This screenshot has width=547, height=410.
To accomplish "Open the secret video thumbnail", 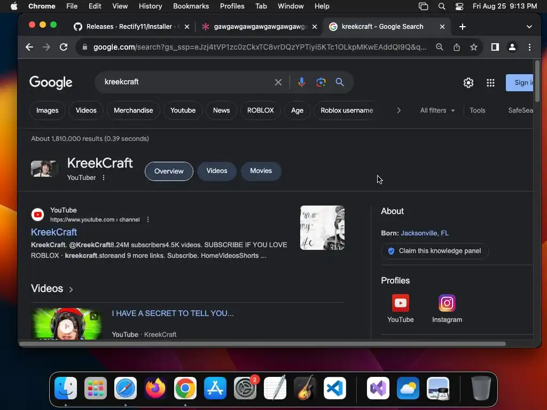I will pyautogui.click(x=66, y=324).
